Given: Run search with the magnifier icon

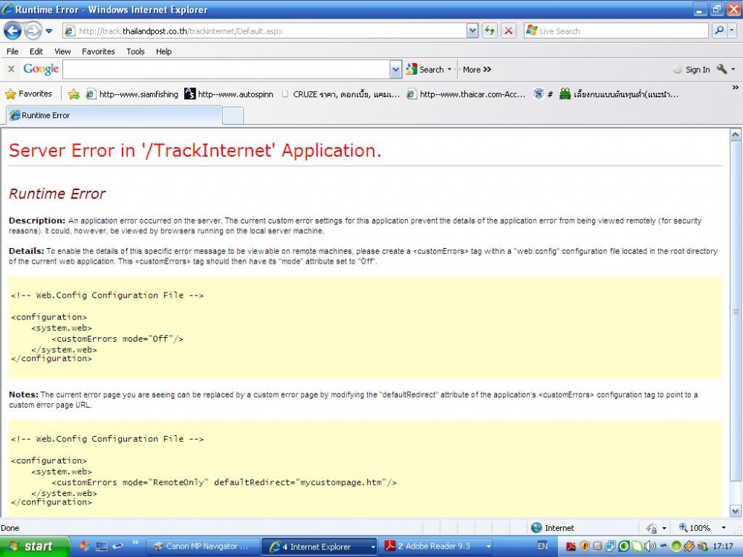Looking at the screenshot, I should [x=718, y=30].
